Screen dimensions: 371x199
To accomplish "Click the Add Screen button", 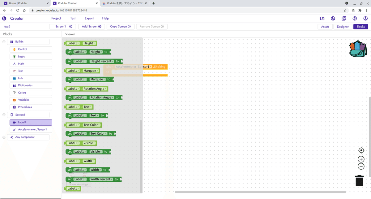I will pyautogui.click(x=92, y=27).
